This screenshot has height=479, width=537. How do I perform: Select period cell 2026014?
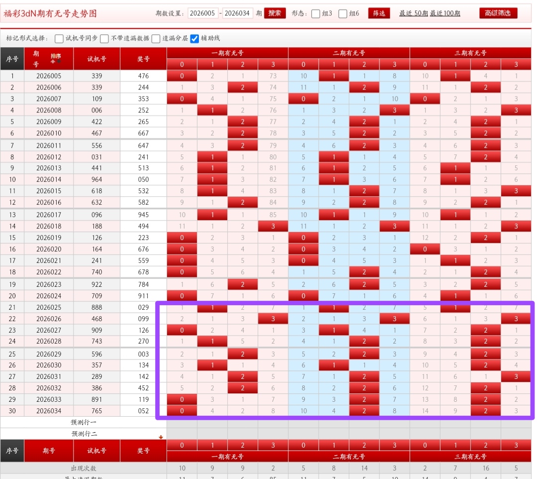(x=49, y=179)
